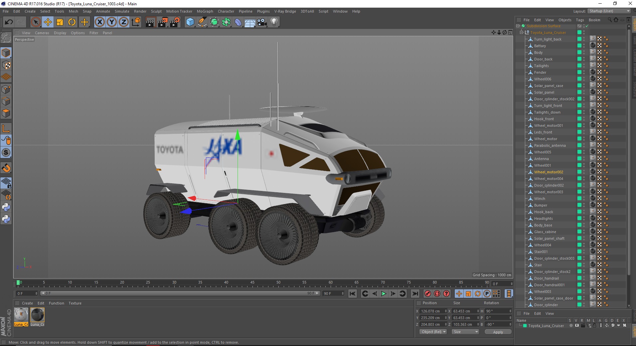The width and height of the screenshot is (636, 346).
Task: Open the V-Ray Bridge menu
Action: [285, 11]
